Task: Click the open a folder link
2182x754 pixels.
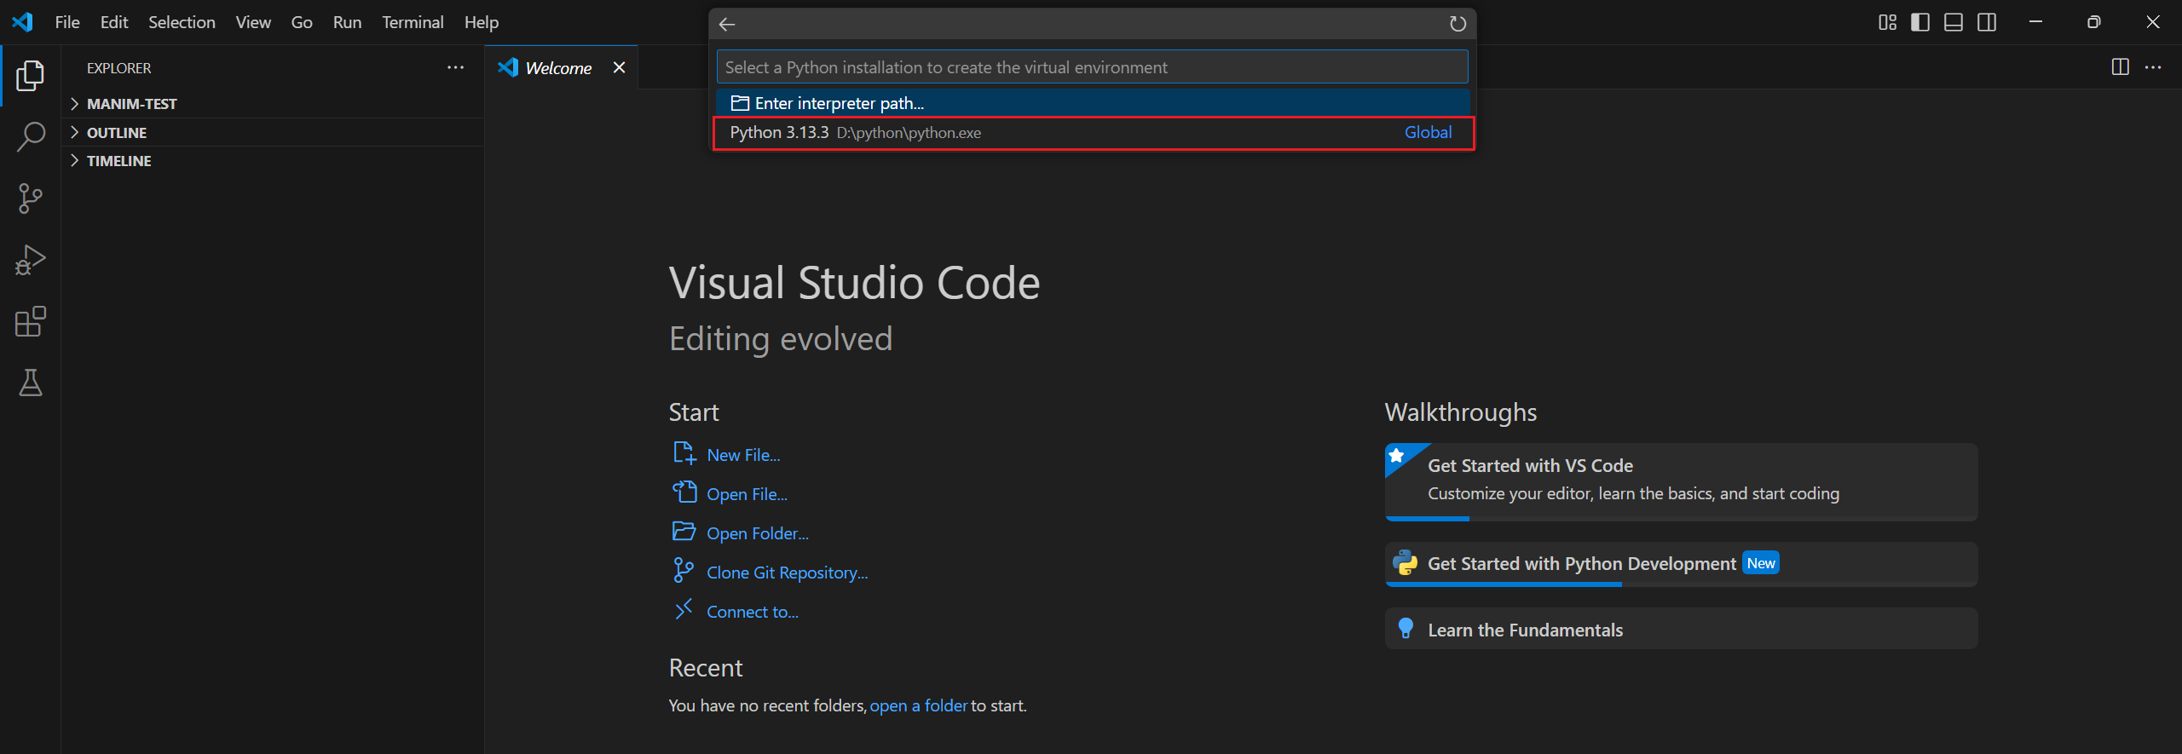Action: click(x=918, y=705)
